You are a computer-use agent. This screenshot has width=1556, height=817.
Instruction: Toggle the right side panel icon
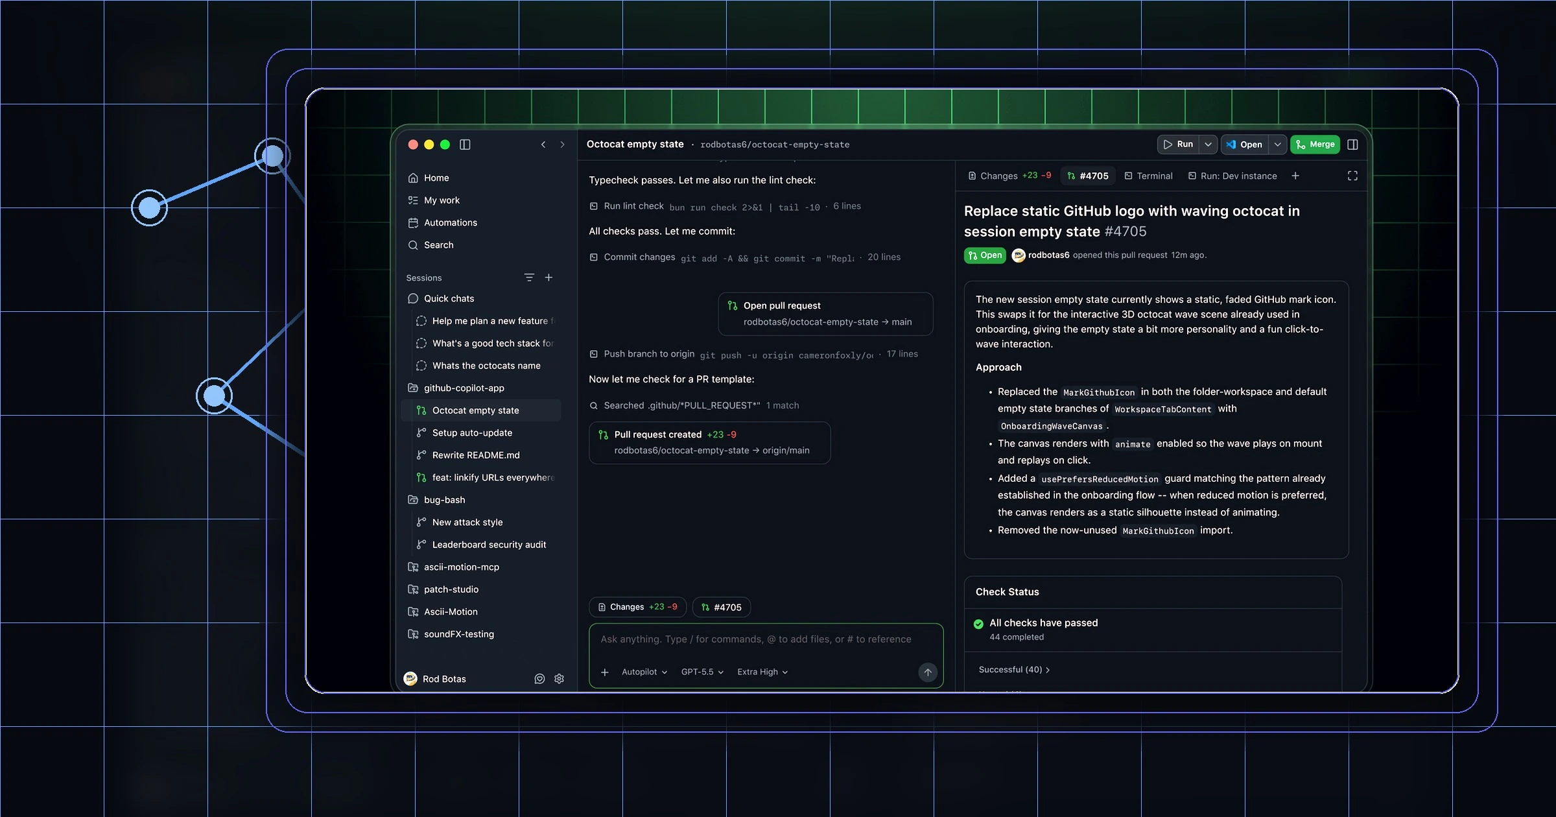[x=1352, y=145]
